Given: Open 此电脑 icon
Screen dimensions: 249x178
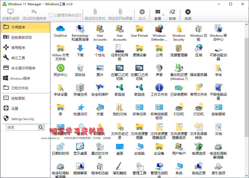Looking at the screenshot, I should (x=139, y=147).
